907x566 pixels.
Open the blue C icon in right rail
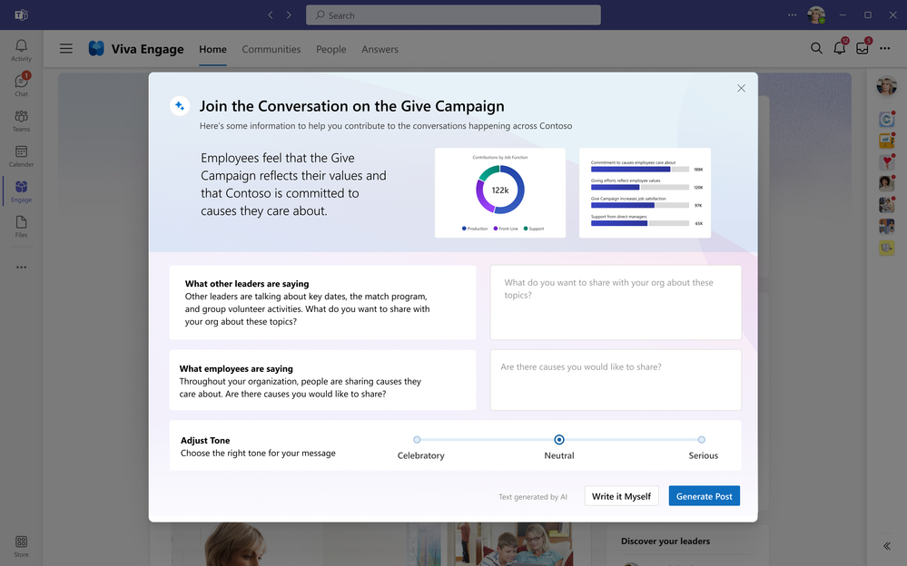887,119
